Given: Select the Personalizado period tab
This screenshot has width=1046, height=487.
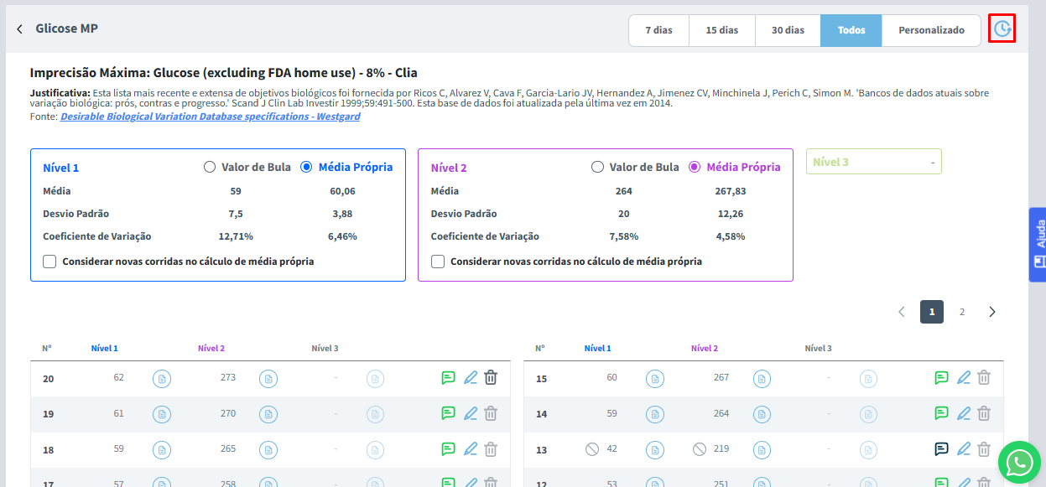Looking at the screenshot, I should coord(931,30).
